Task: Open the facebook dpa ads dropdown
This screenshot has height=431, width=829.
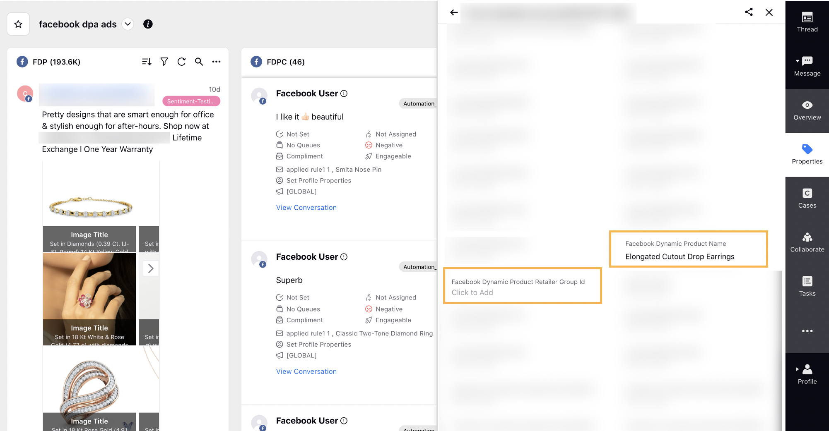Action: (128, 24)
